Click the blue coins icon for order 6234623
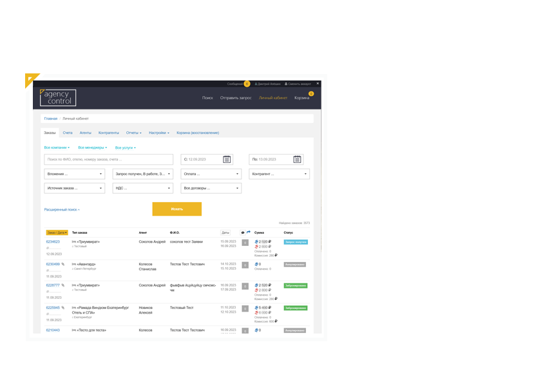The width and height of the screenshot is (554, 376). 256,242
